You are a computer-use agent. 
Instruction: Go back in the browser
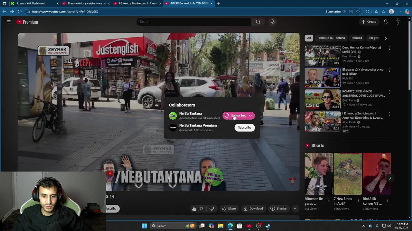pyautogui.click(x=4, y=12)
